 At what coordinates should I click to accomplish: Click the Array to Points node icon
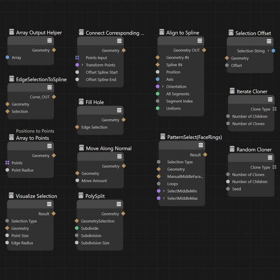12,137
